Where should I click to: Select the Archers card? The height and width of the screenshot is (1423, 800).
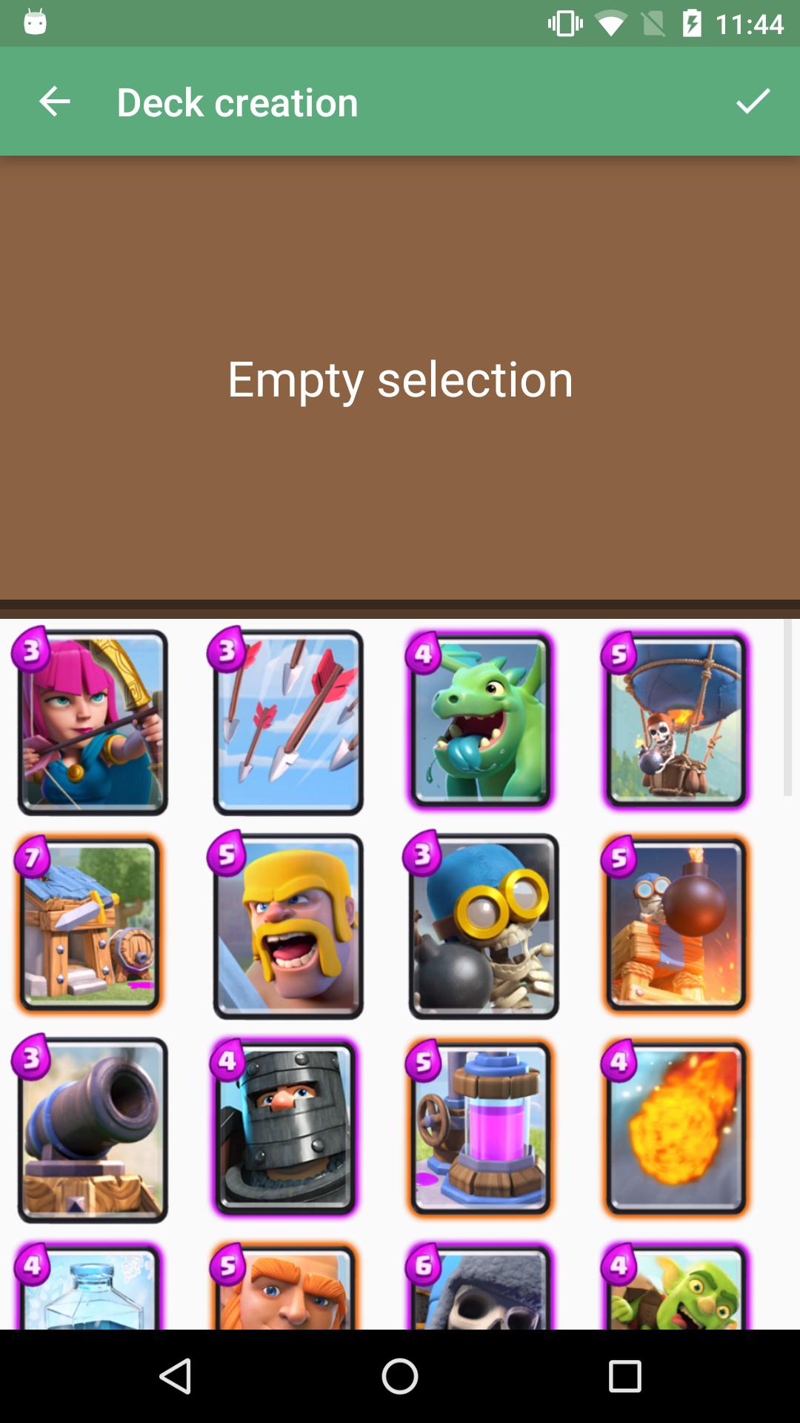(x=92, y=721)
